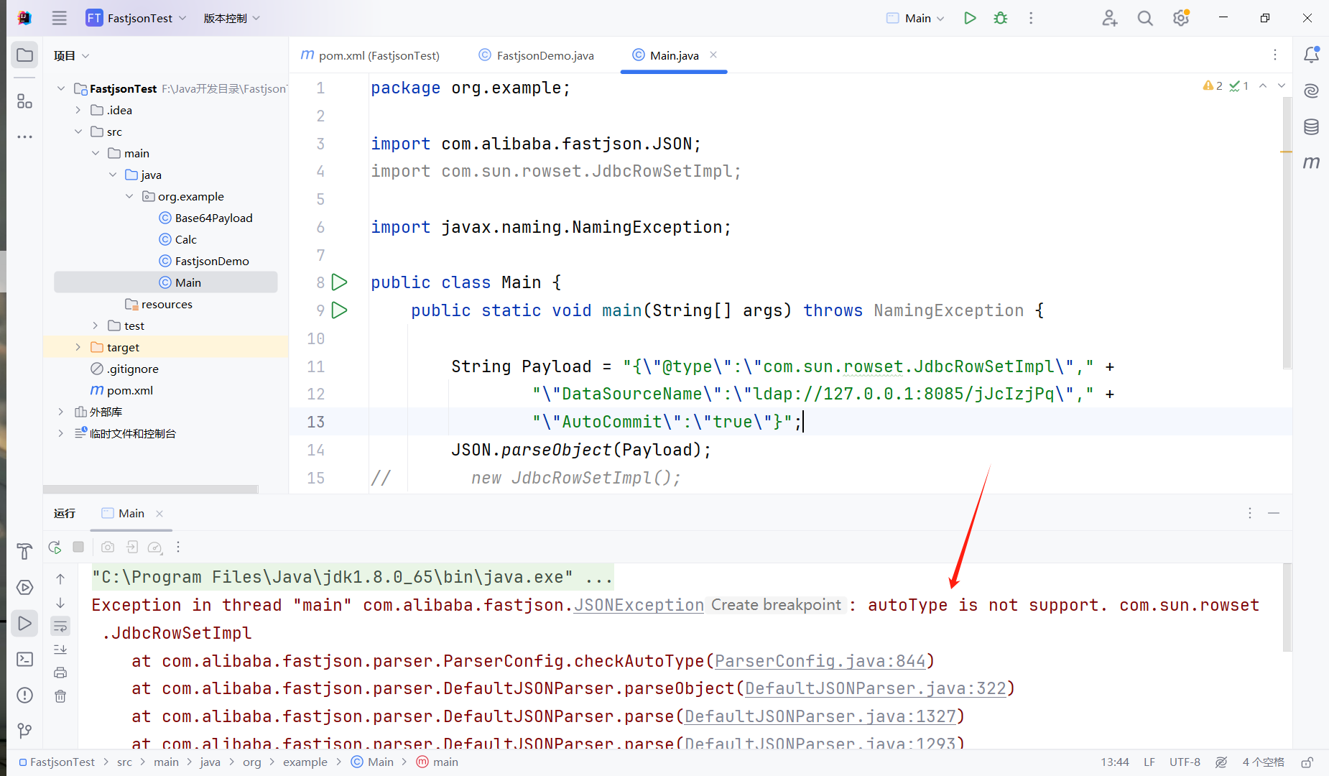Screen dimensions: 1329x776
Task: Collapse the FastjsonTest root node
Action: pyautogui.click(x=61, y=88)
